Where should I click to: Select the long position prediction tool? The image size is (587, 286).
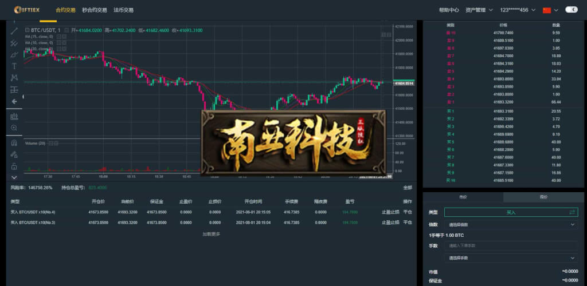[x=14, y=90]
